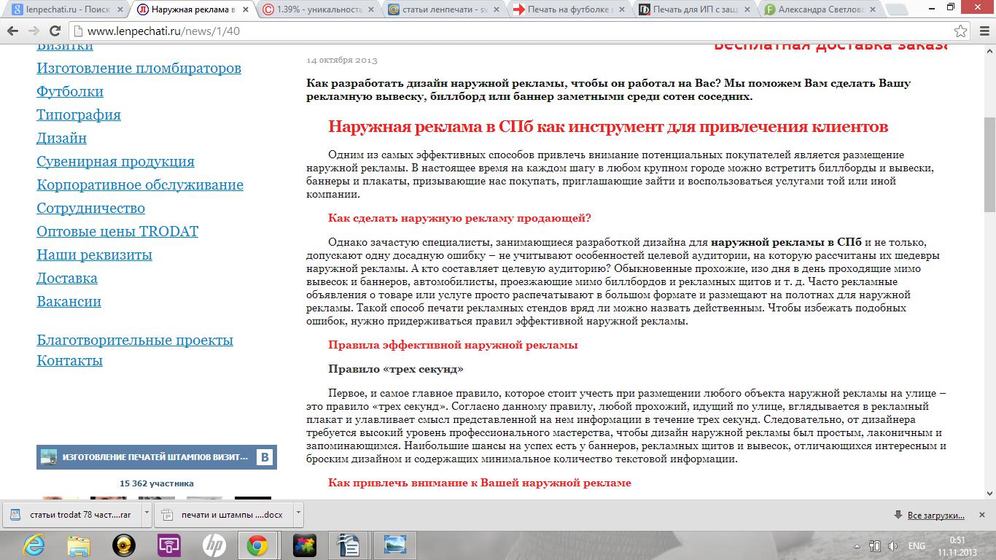Switch to the 'Печать на футболке' tab

coord(570,10)
